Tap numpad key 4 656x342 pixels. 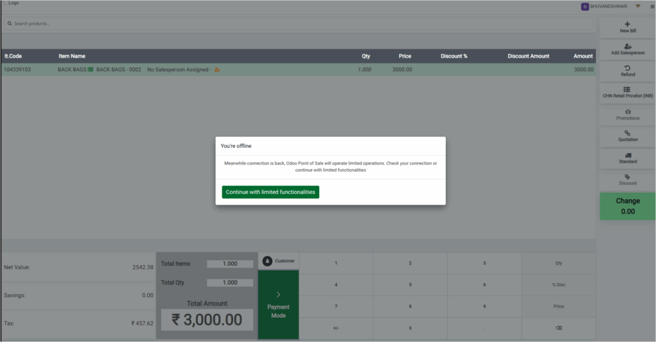336,285
